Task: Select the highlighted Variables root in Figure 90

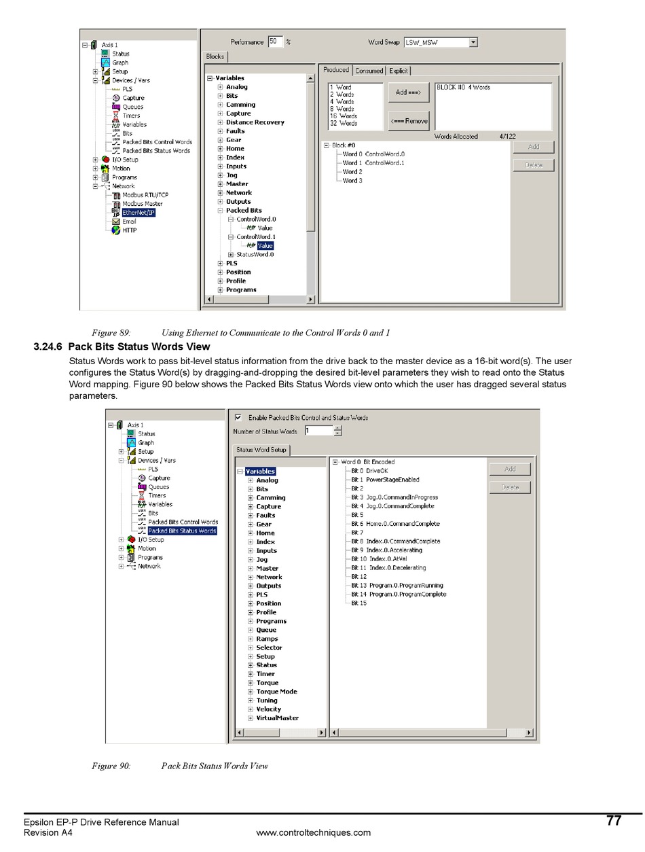Action: (260, 471)
